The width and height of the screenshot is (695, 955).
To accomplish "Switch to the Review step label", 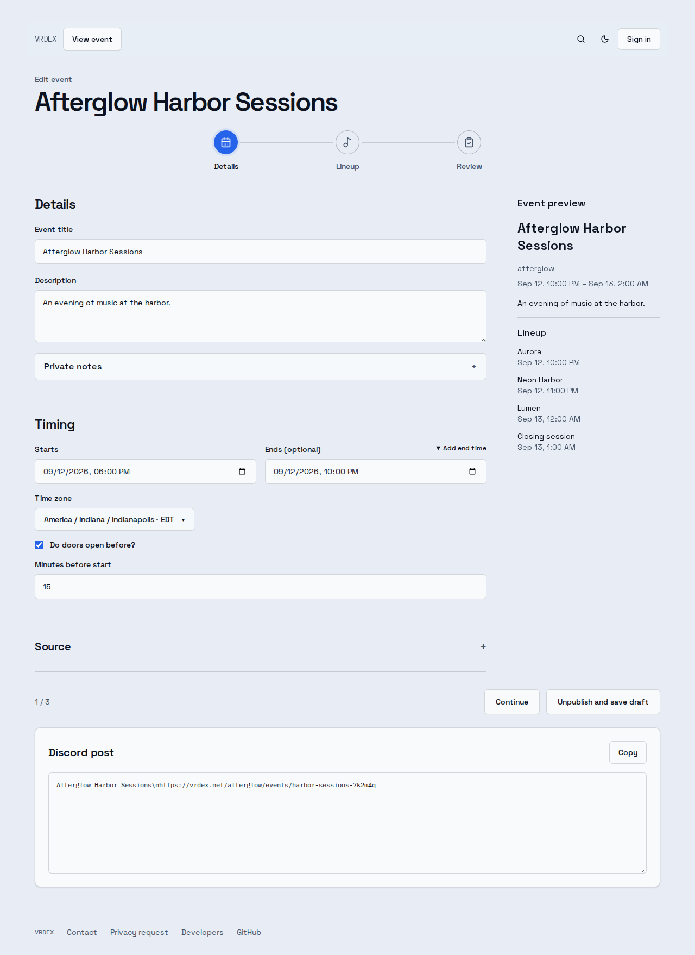I will point(469,166).
